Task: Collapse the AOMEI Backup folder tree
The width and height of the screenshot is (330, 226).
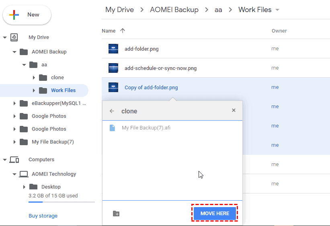Action: coord(14,52)
